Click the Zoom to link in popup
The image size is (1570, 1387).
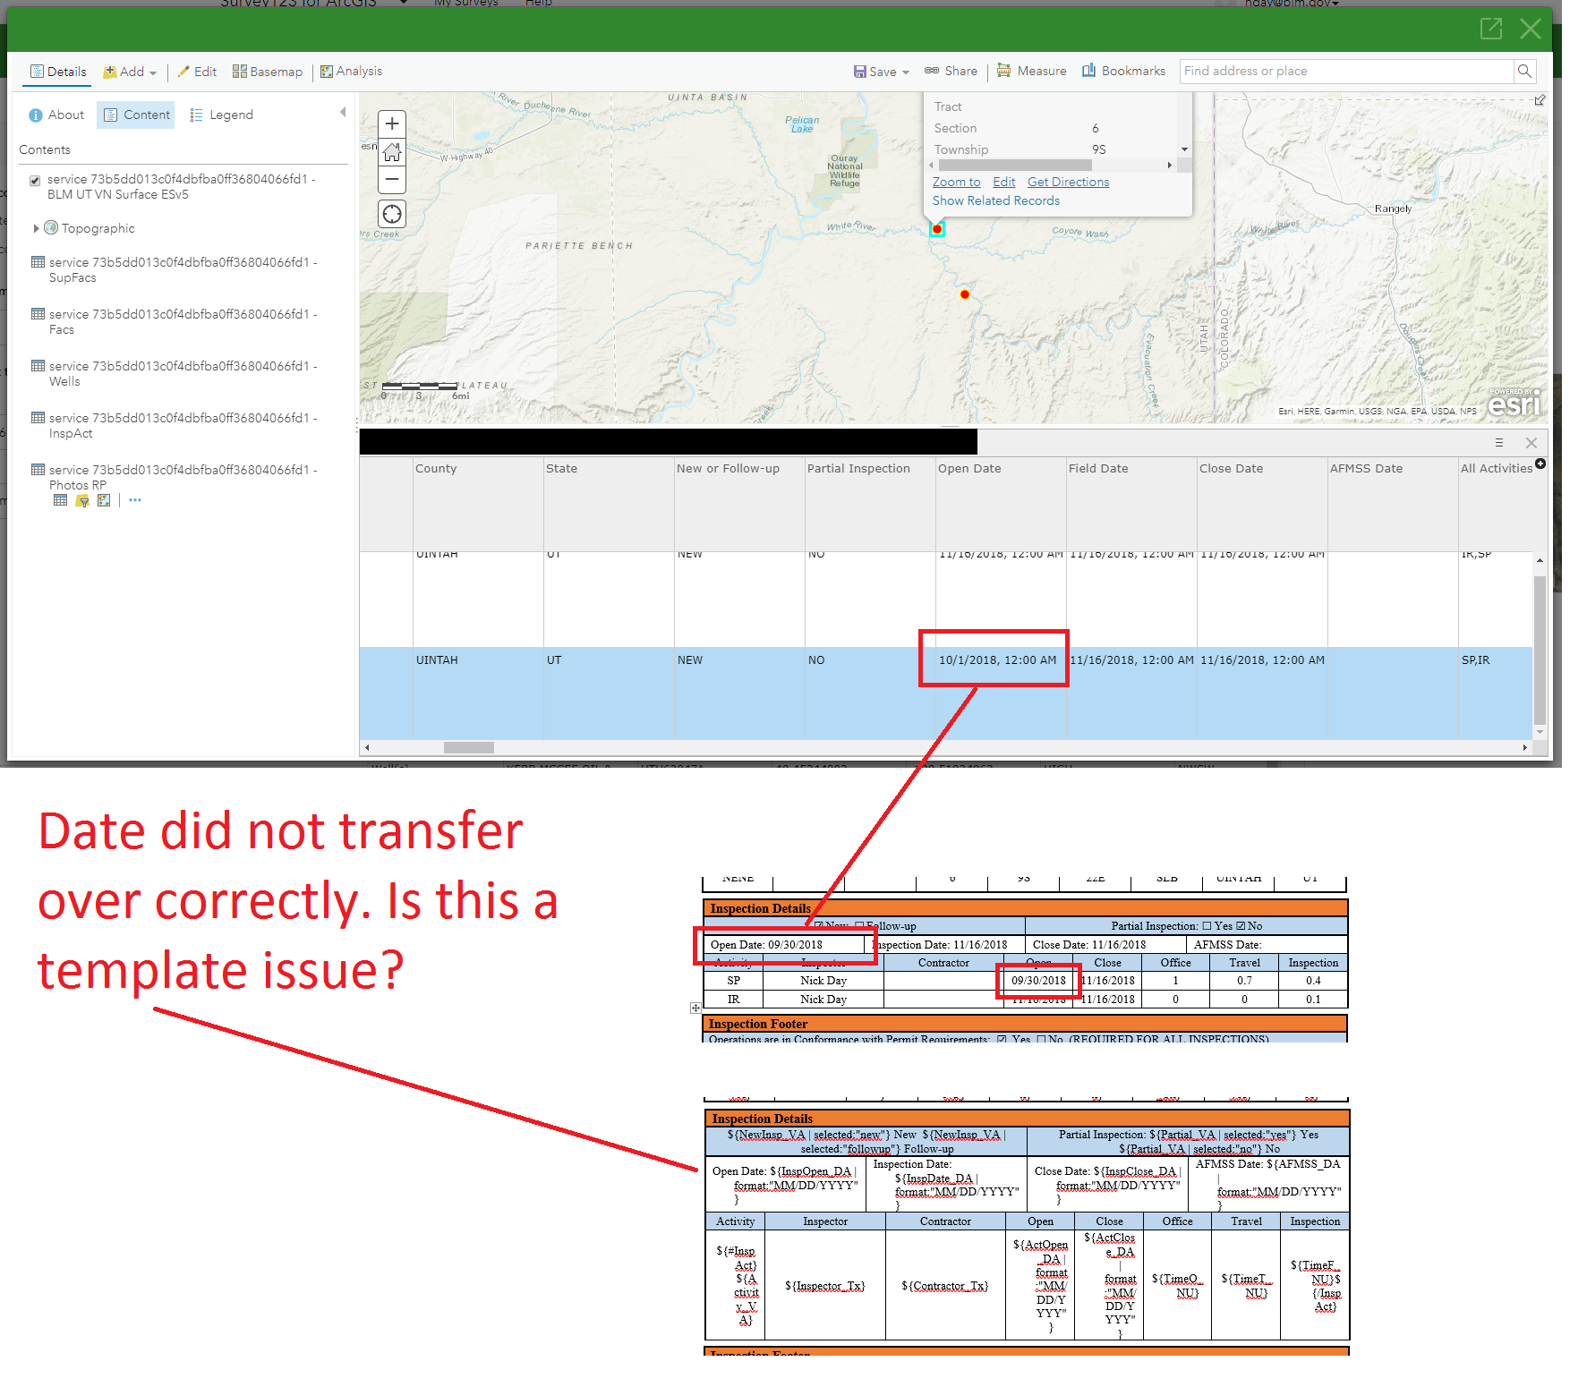[x=956, y=182]
